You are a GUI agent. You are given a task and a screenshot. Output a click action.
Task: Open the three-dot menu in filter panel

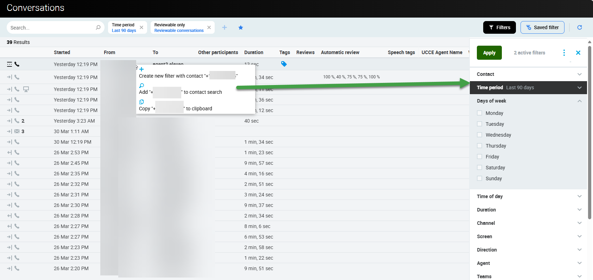coord(564,53)
